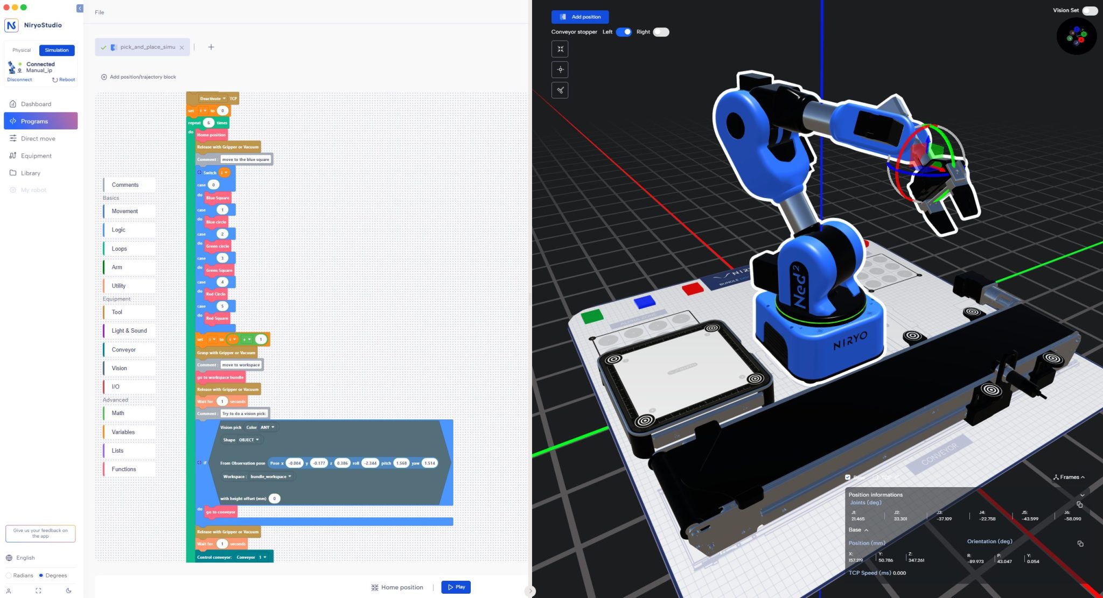The image size is (1103, 598).
Task: Open the Equipment panel
Action: click(x=36, y=156)
